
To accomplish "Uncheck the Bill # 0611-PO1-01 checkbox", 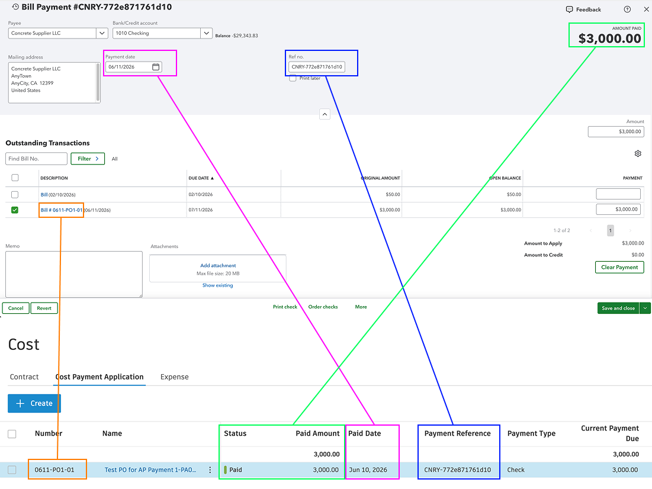I will 15,210.
